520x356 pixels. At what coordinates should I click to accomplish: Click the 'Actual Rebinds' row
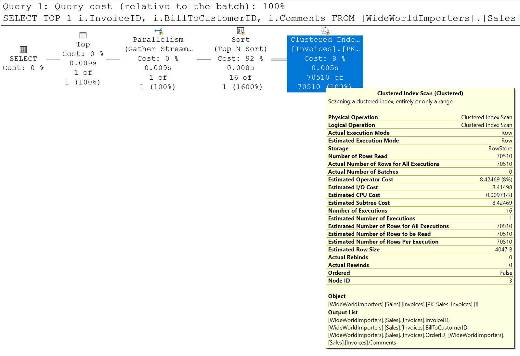pyautogui.click(x=420, y=258)
